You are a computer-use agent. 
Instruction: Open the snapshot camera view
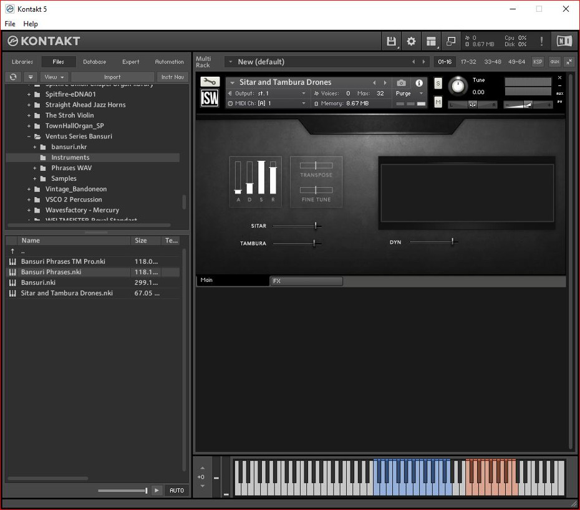pos(401,82)
